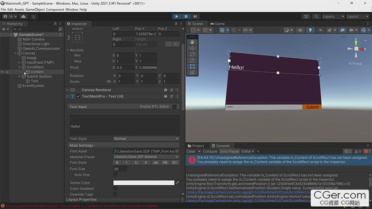The height and width of the screenshot is (209, 372).
Task: Enable the RTL Editor checkbox
Action: (x=174, y=106)
